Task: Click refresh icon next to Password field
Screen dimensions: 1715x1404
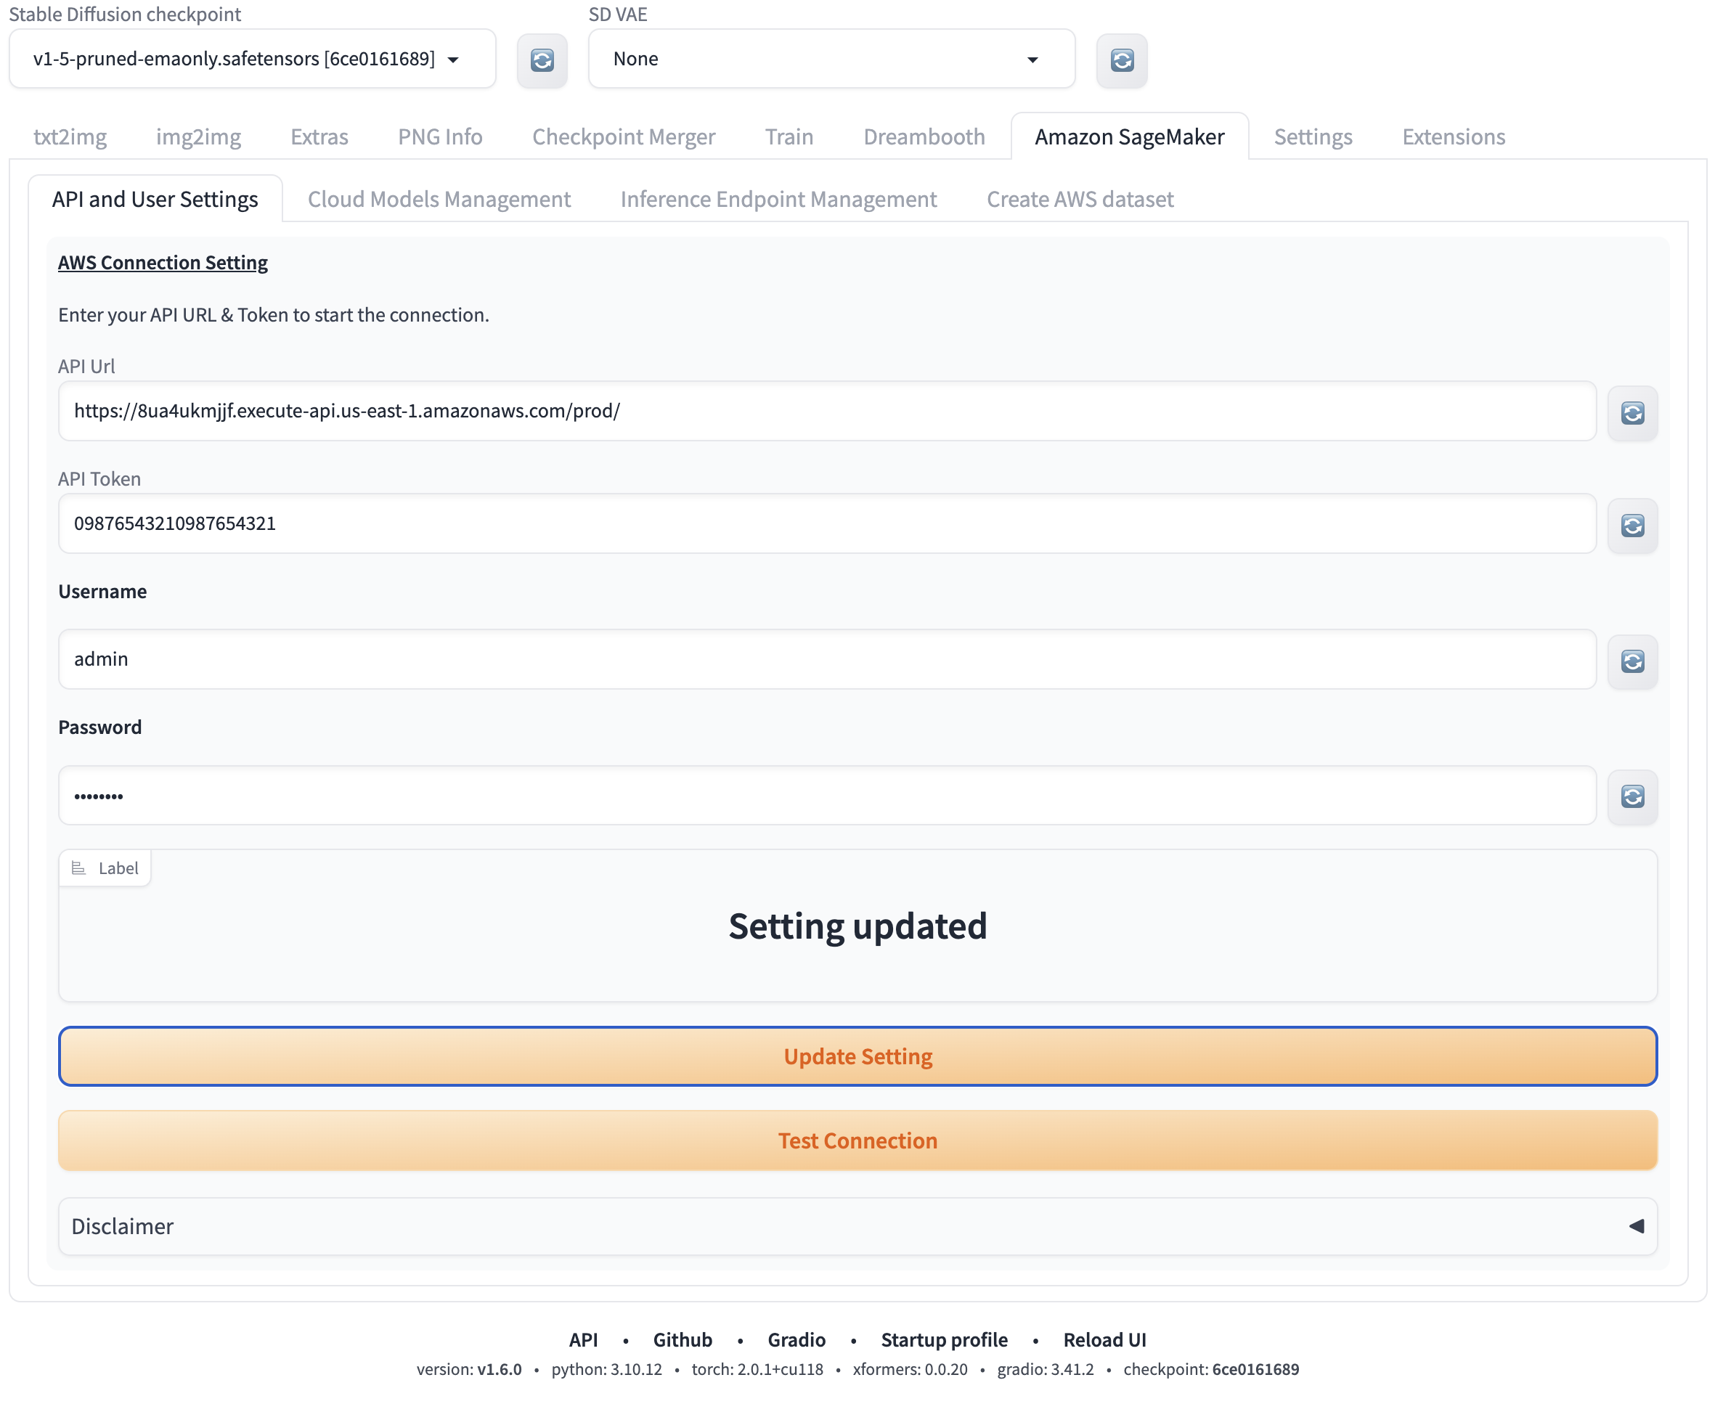Action: coord(1632,796)
